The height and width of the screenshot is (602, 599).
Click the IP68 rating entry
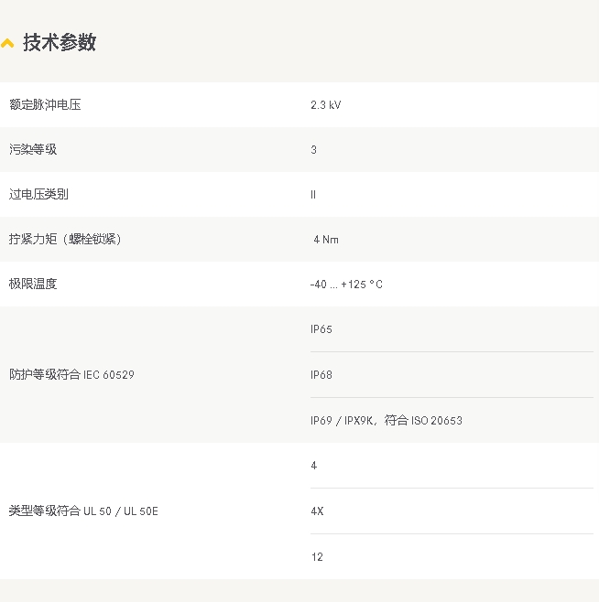pyautogui.click(x=321, y=375)
